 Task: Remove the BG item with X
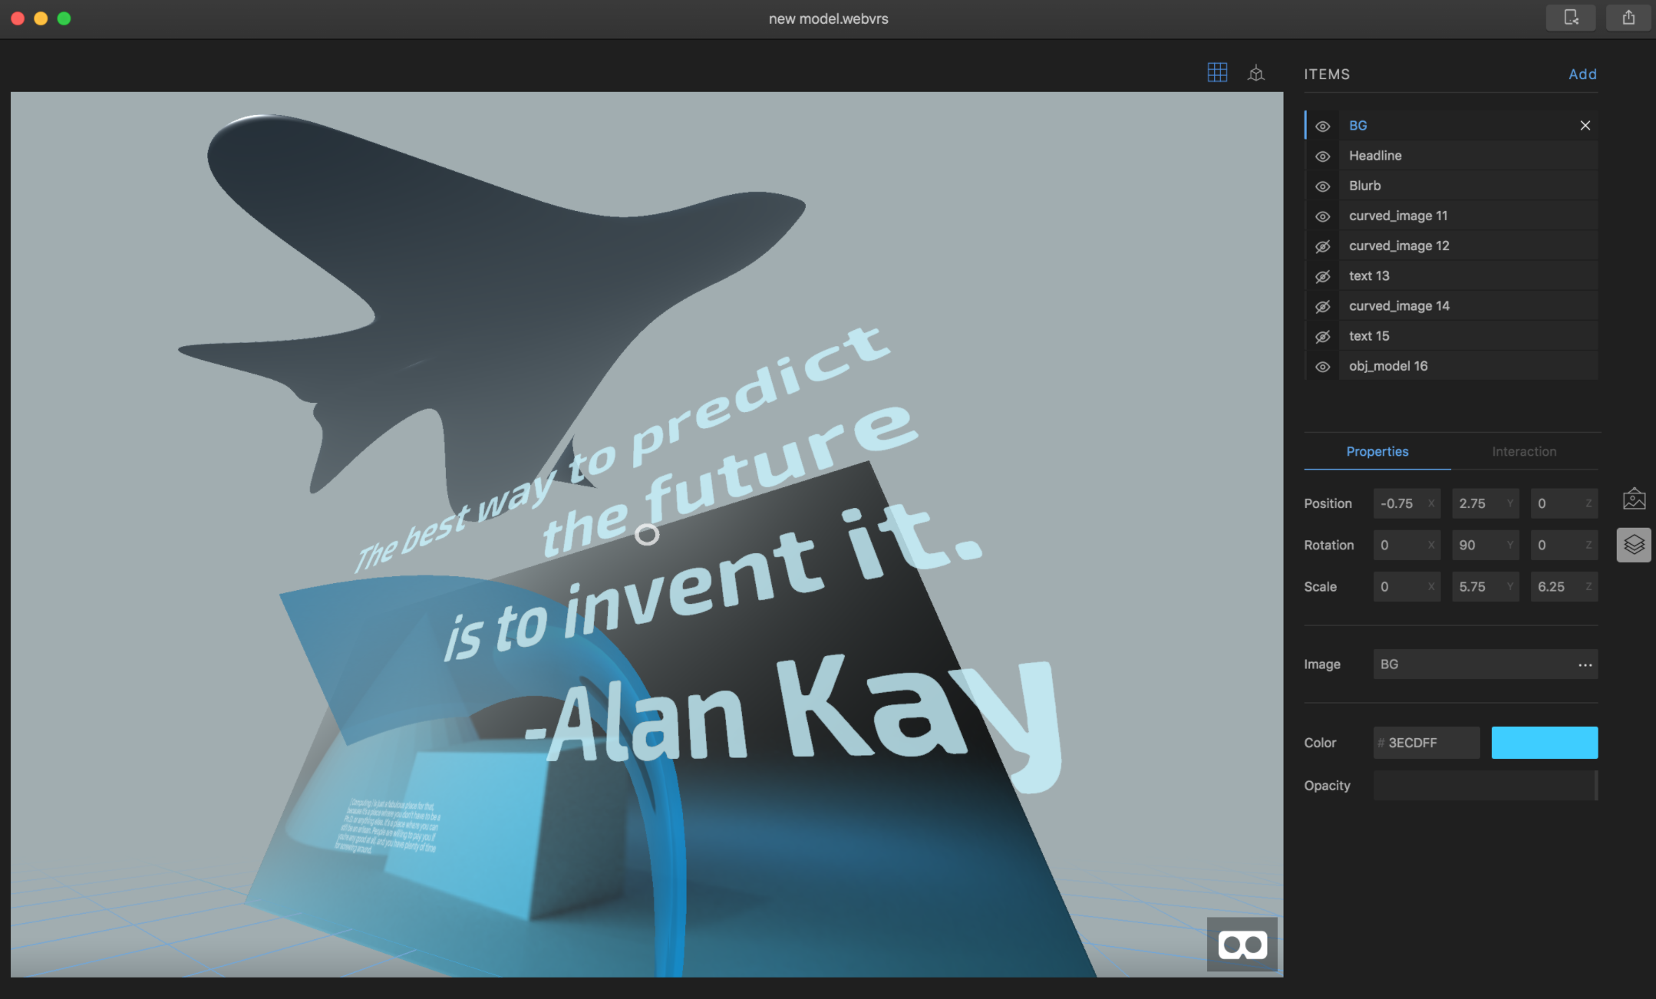coord(1585,125)
